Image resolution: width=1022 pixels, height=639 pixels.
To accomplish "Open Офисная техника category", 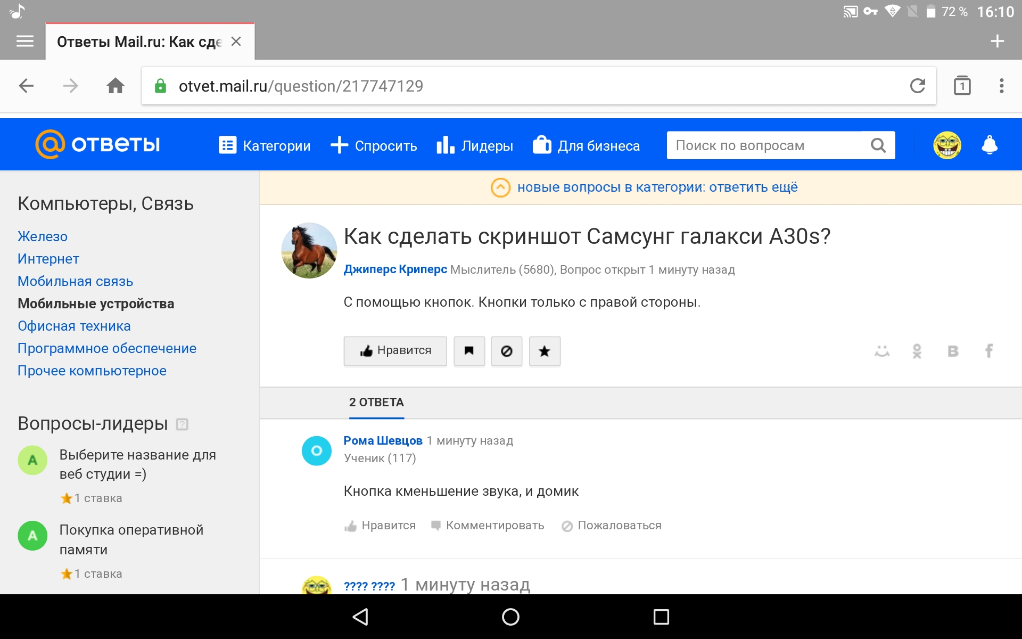I will click(x=74, y=326).
